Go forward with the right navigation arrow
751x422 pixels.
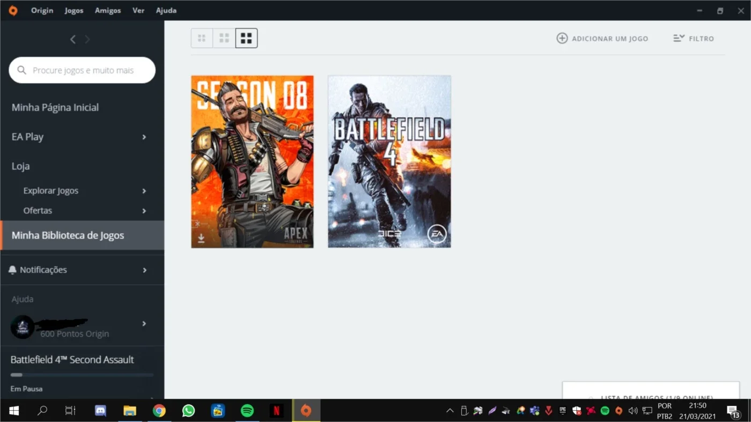pos(87,39)
